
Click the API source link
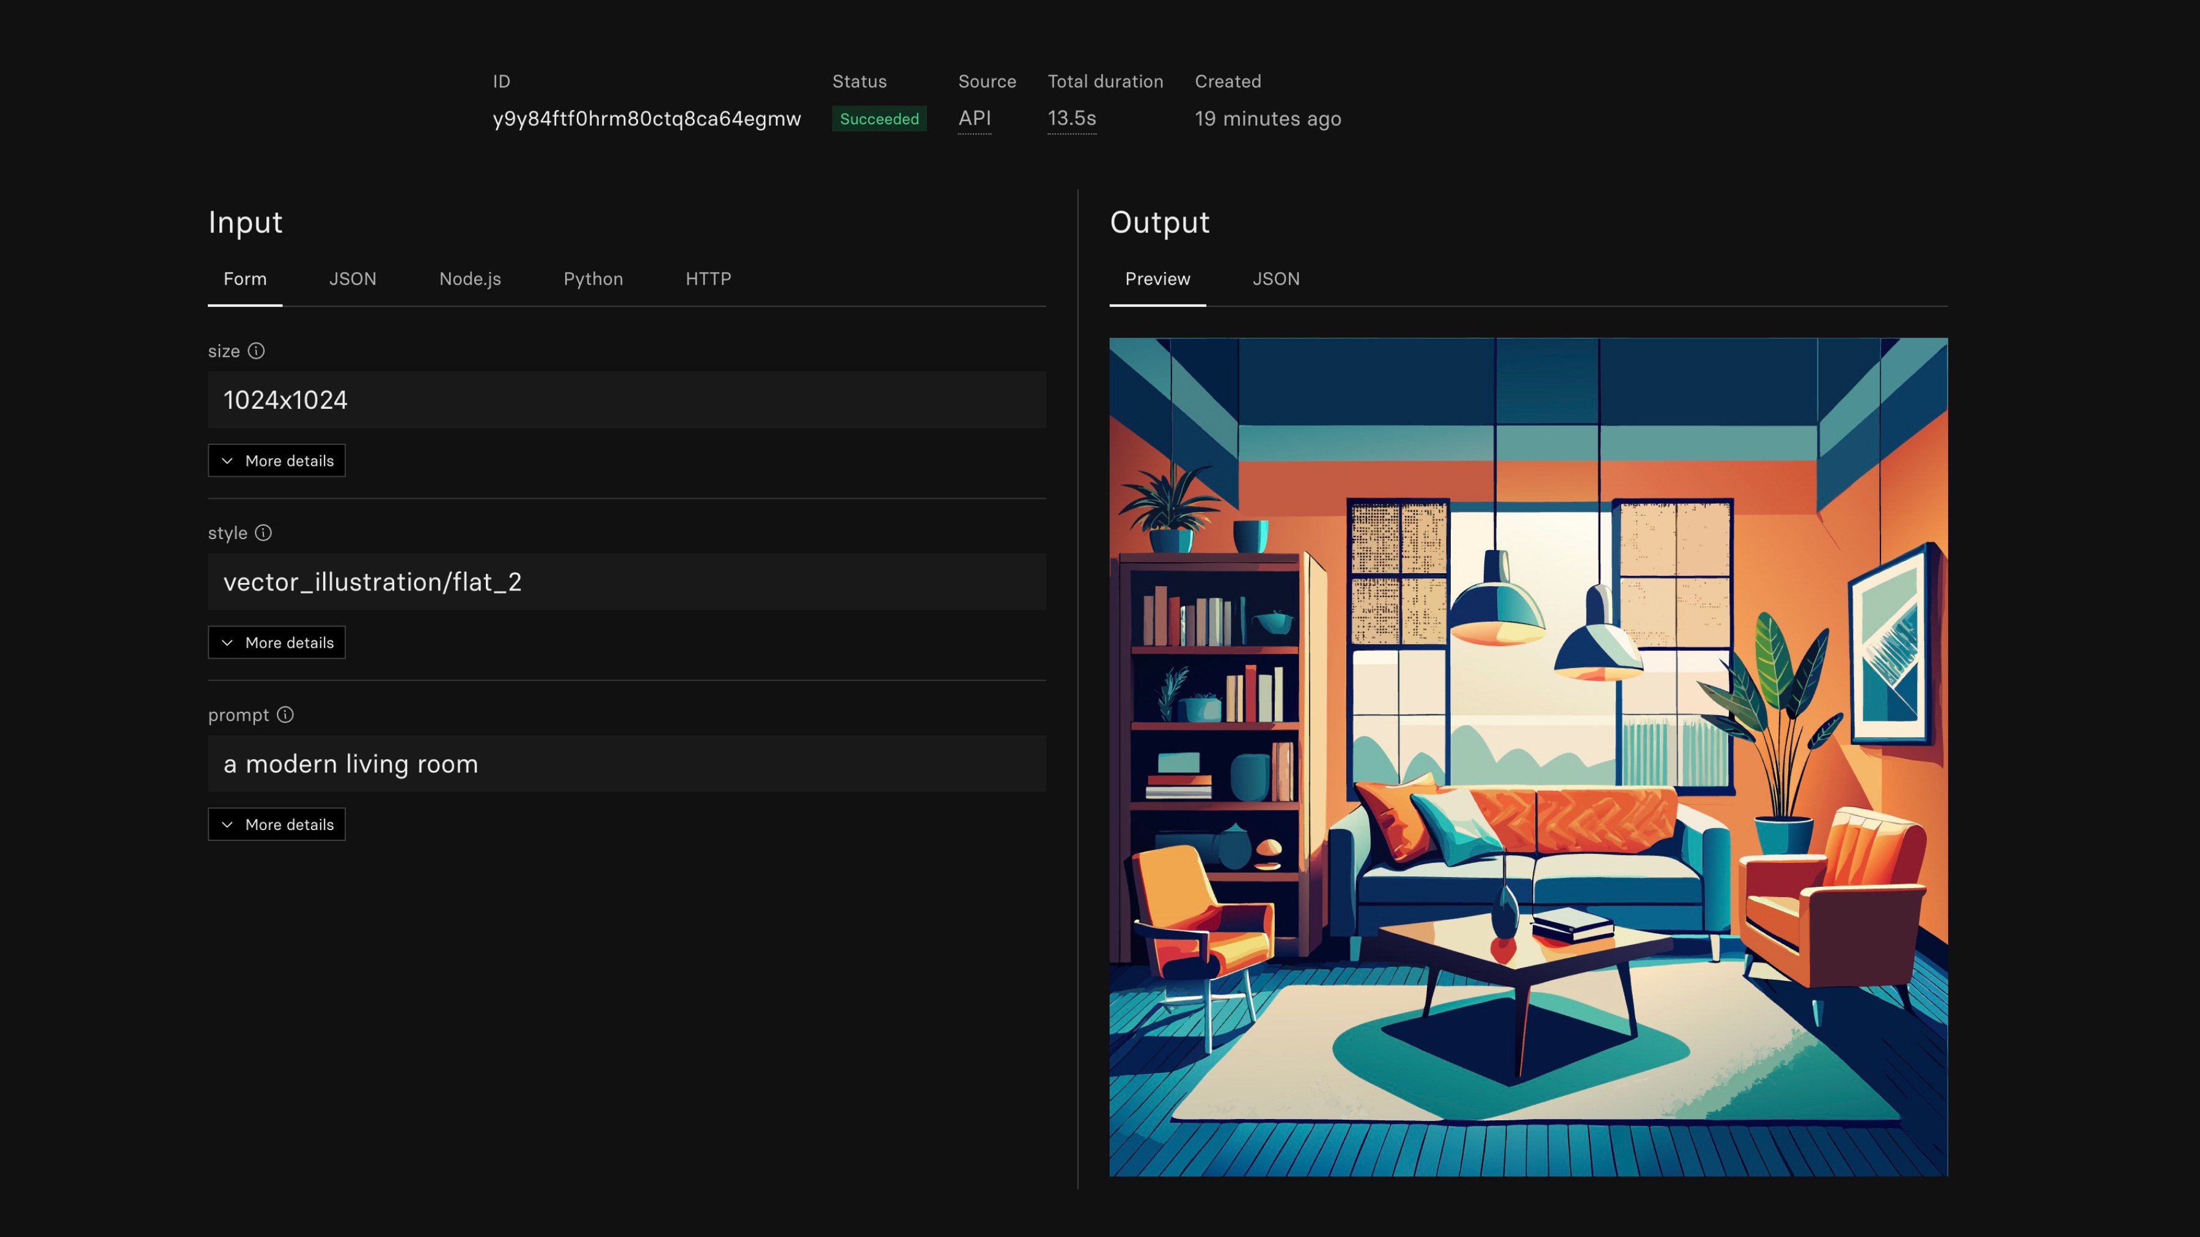click(x=975, y=119)
